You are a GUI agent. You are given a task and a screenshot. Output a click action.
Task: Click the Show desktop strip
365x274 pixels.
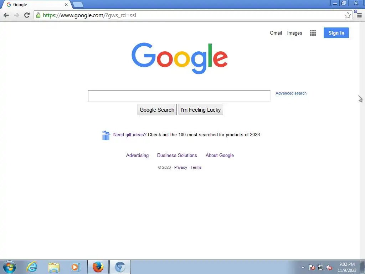363,267
